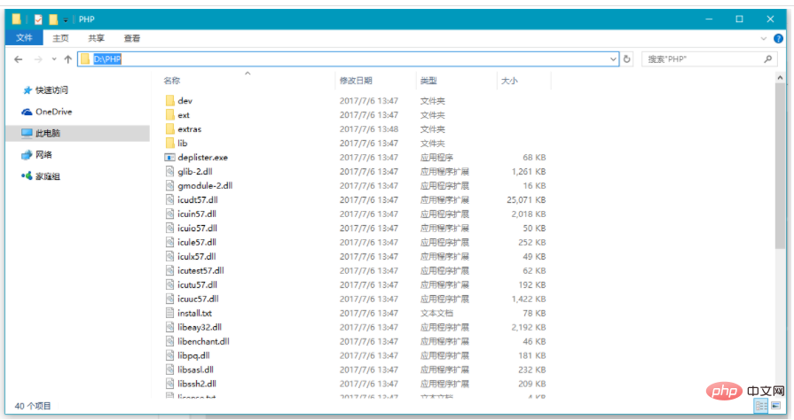The height and width of the screenshot is (420, 794).
Task: Refresh the current folder view
Action: [627, 59]
